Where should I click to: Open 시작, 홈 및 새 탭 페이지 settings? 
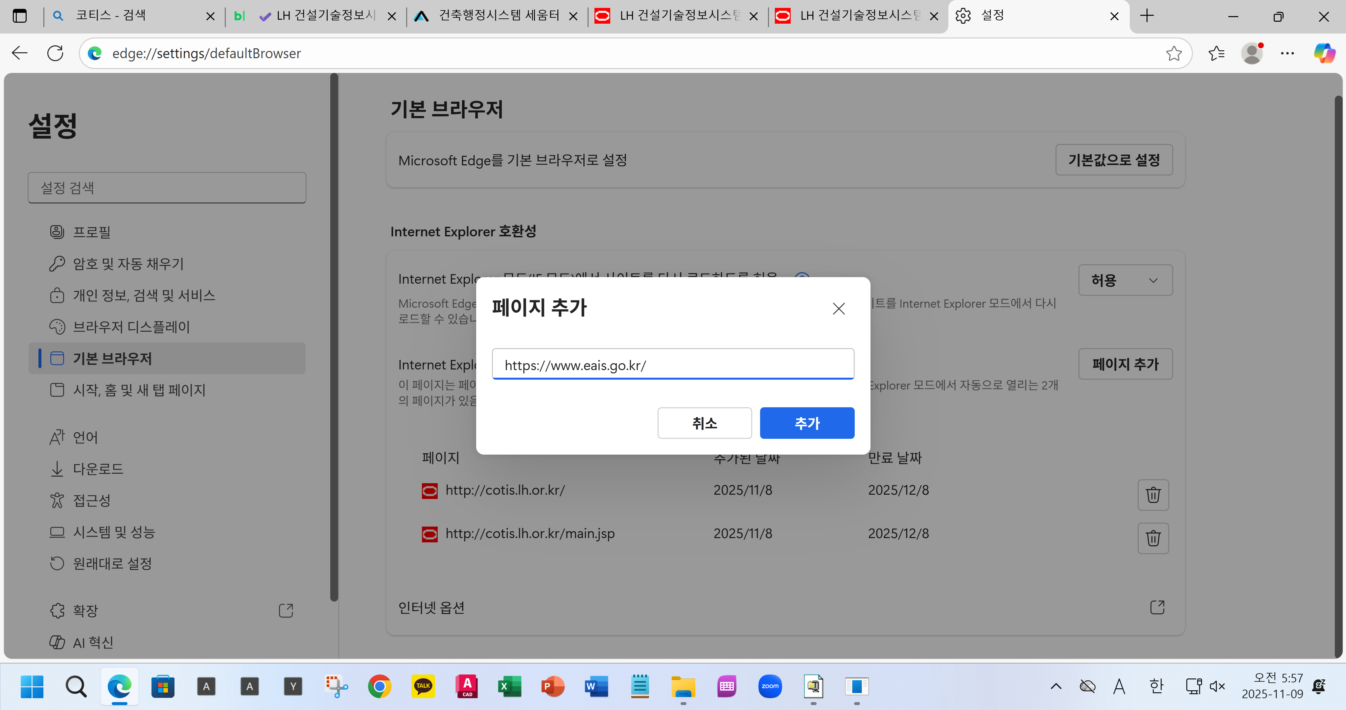pos(139,390)
